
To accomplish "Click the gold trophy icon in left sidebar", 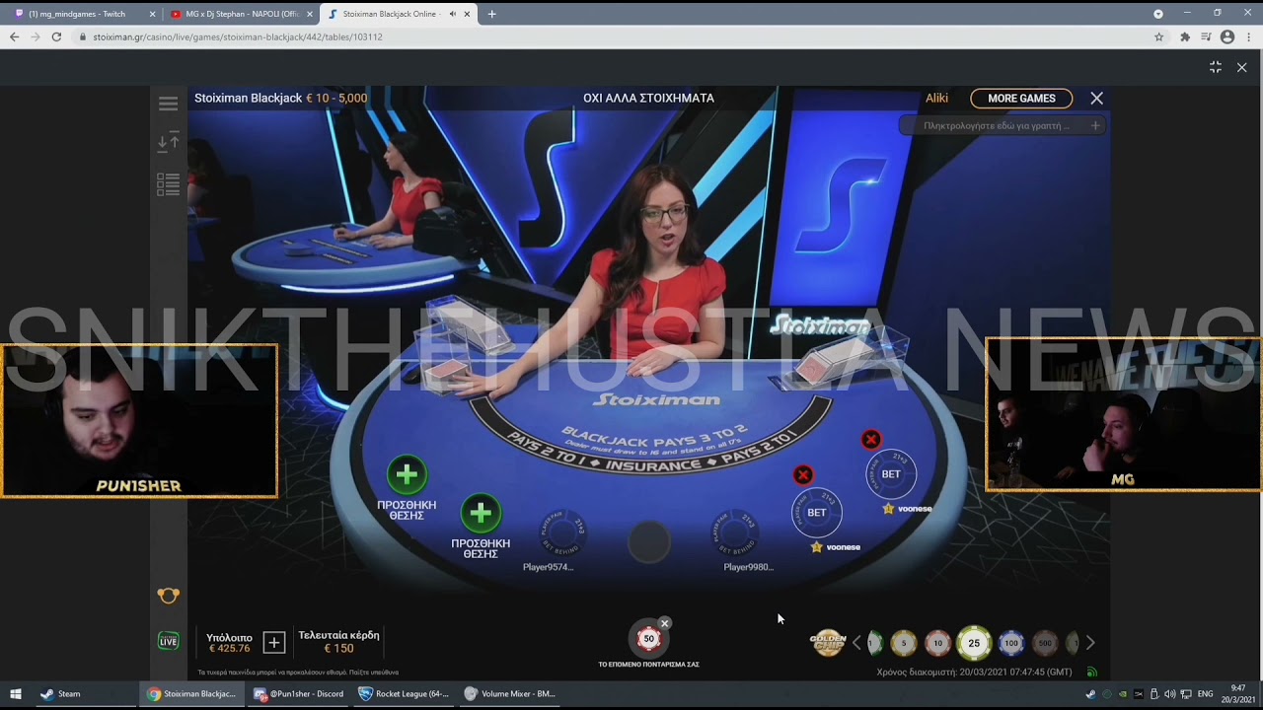I will [x=169, y=596].
